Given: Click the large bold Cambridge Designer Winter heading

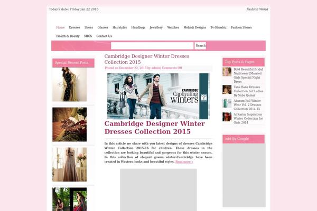Looking at the screenshot, I should click(155, 128).
